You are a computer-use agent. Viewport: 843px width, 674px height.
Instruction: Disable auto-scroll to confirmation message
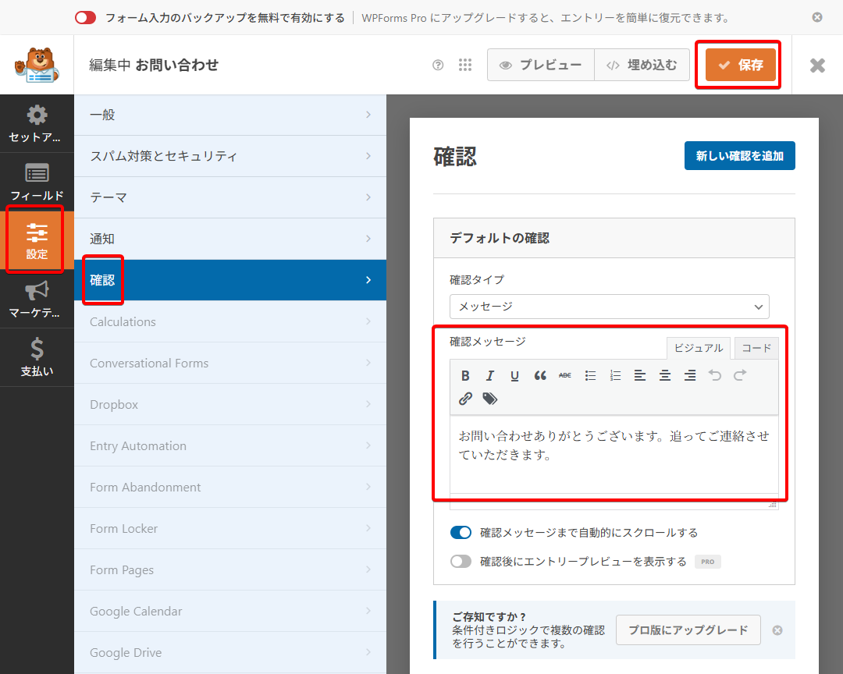(x=461, y=533)
